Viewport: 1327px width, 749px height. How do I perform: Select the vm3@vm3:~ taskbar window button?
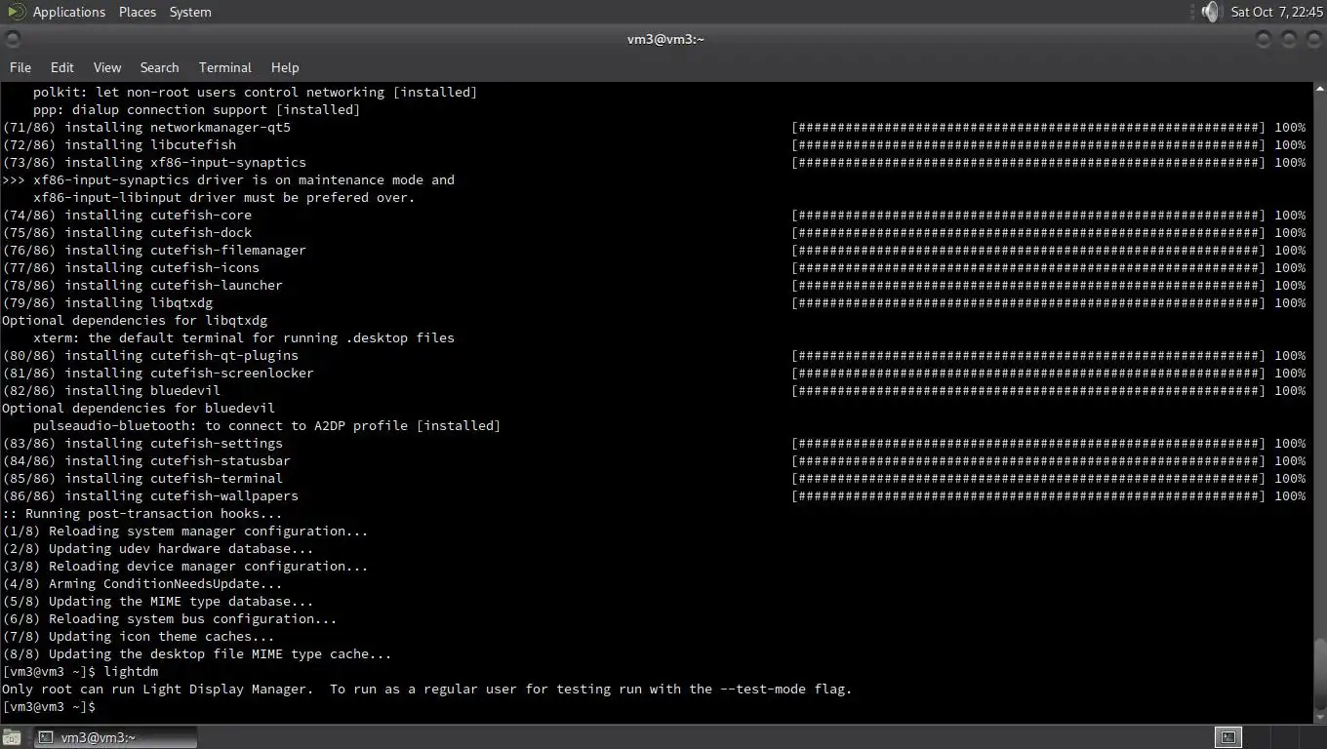pos(115,737)
